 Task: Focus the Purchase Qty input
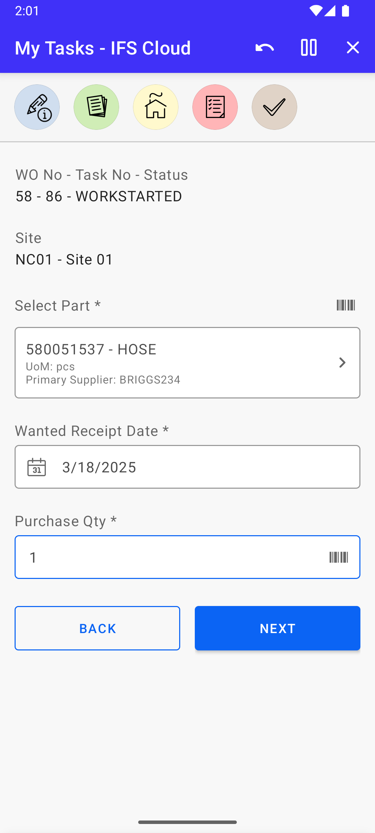point(167,557)
